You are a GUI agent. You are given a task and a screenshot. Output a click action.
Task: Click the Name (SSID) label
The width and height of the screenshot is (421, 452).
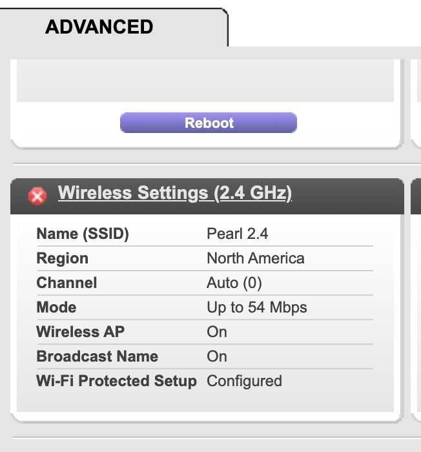point(83,234)
